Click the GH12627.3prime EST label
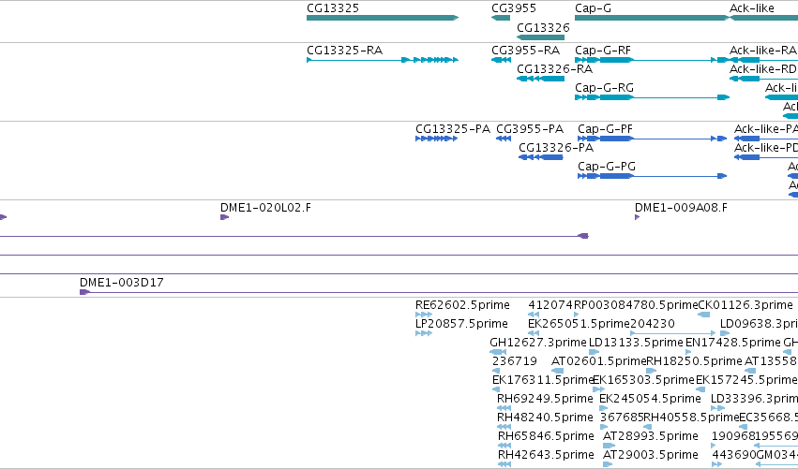The height and width of the screenshot is (469, 798). pos(538,343)
